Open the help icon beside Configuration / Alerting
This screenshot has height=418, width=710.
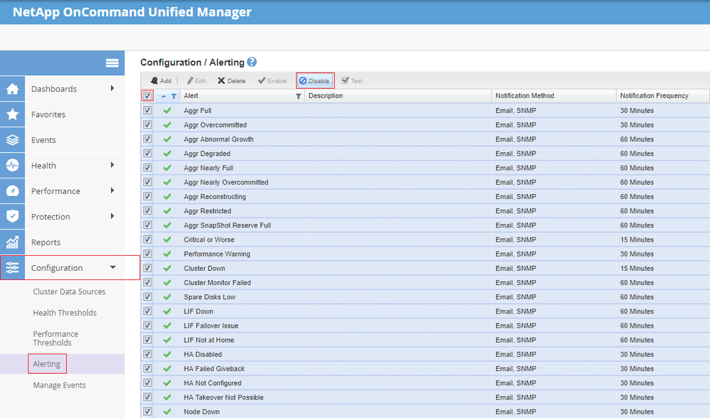[x=252, y=62]
